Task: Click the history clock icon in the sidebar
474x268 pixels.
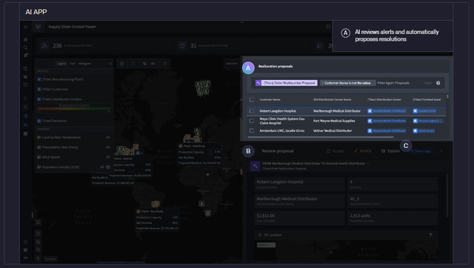Action: click(25, 69)
